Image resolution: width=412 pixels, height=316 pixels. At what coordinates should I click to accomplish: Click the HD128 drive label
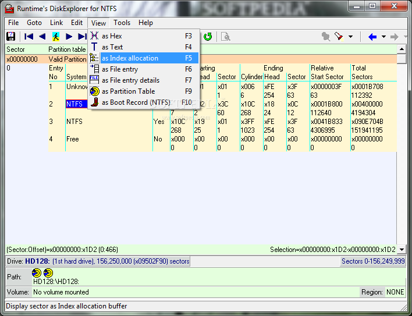[37, 261]
